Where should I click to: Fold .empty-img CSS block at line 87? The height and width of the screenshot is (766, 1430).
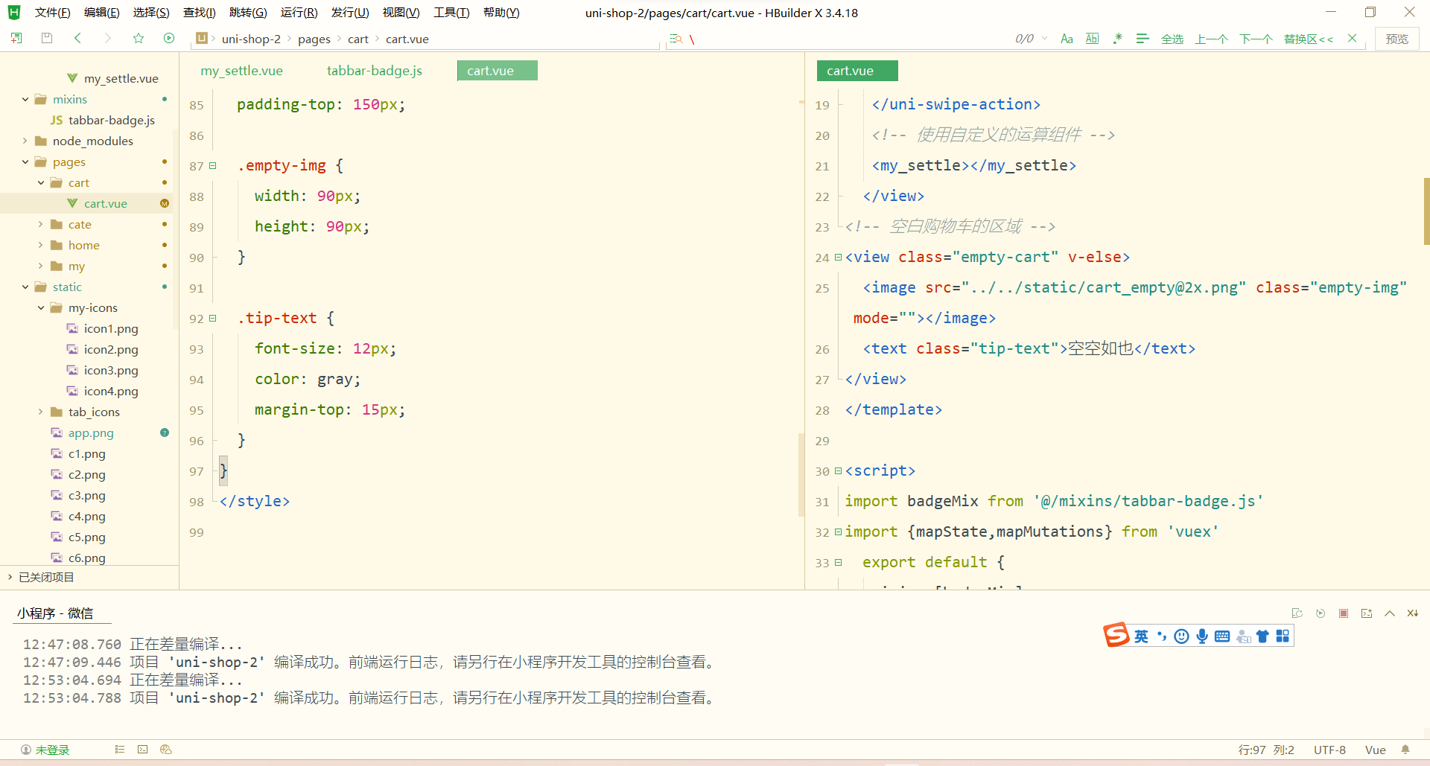coord(212,166)
